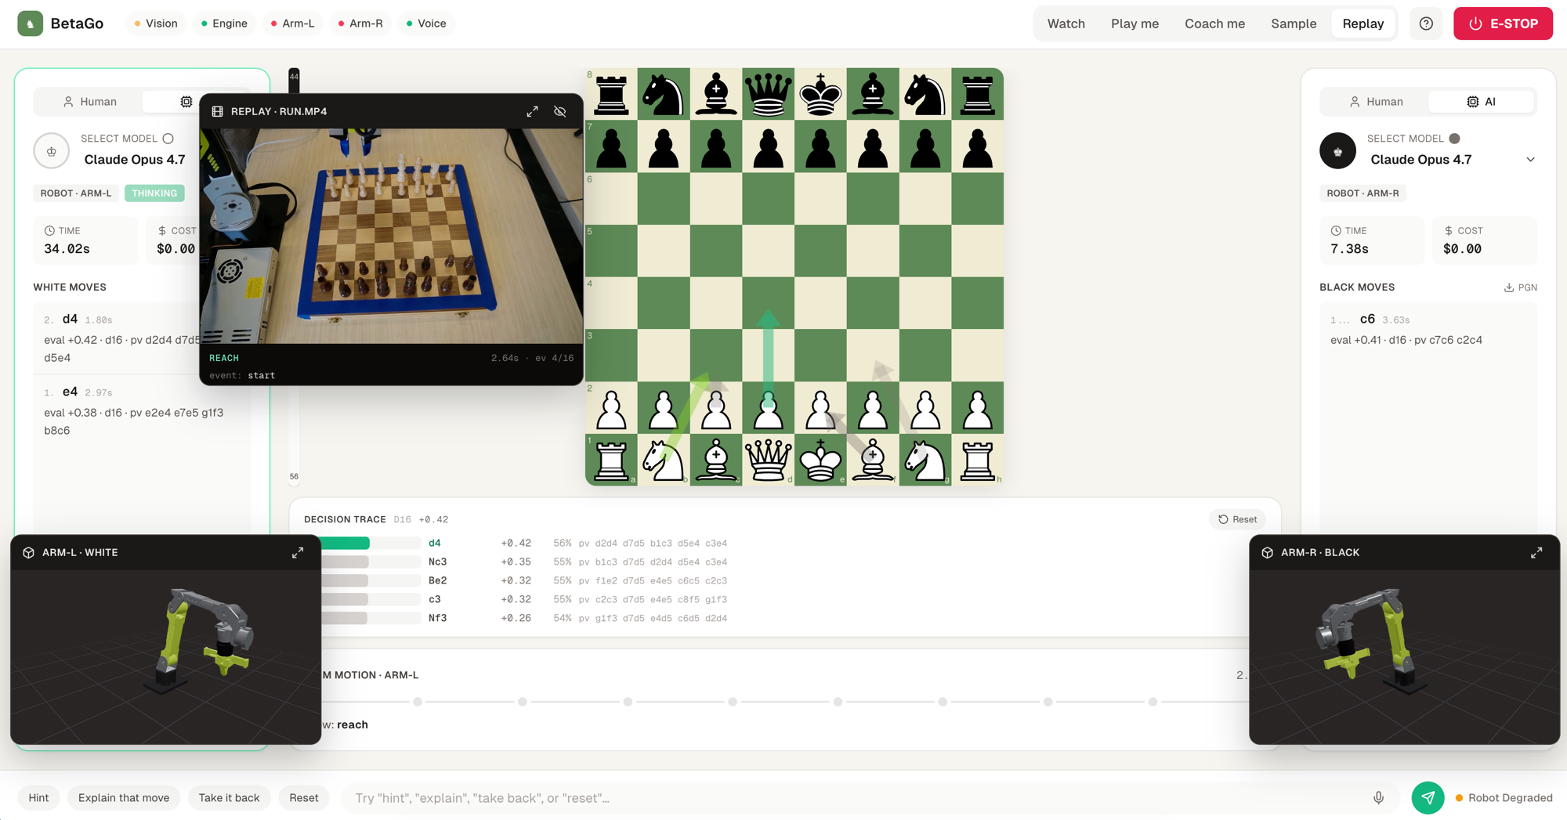Click first arm motion timeline dot
Screen dimensions: 1567x820
point(418,702)
